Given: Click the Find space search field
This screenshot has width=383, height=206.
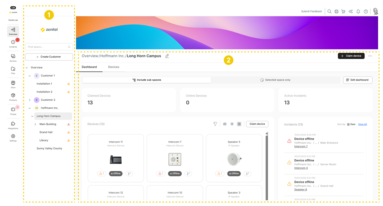Looking at the screenshot, I should tap(47, 47).
